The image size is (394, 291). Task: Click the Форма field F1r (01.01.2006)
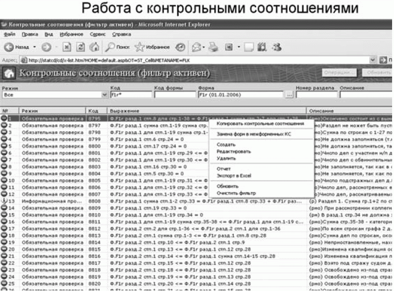pos(240,95)
